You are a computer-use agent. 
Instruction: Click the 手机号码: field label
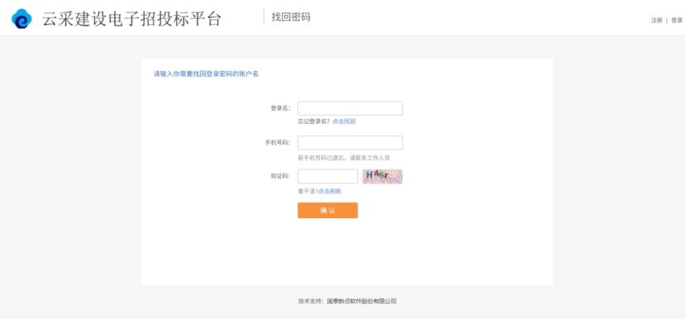click(278, 143)
